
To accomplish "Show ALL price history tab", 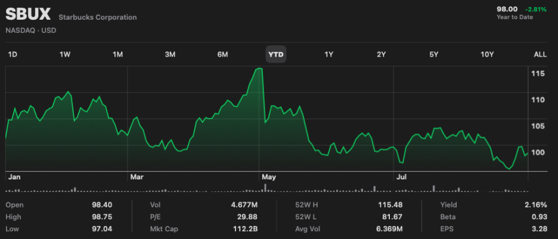I will tap(540, 54).
